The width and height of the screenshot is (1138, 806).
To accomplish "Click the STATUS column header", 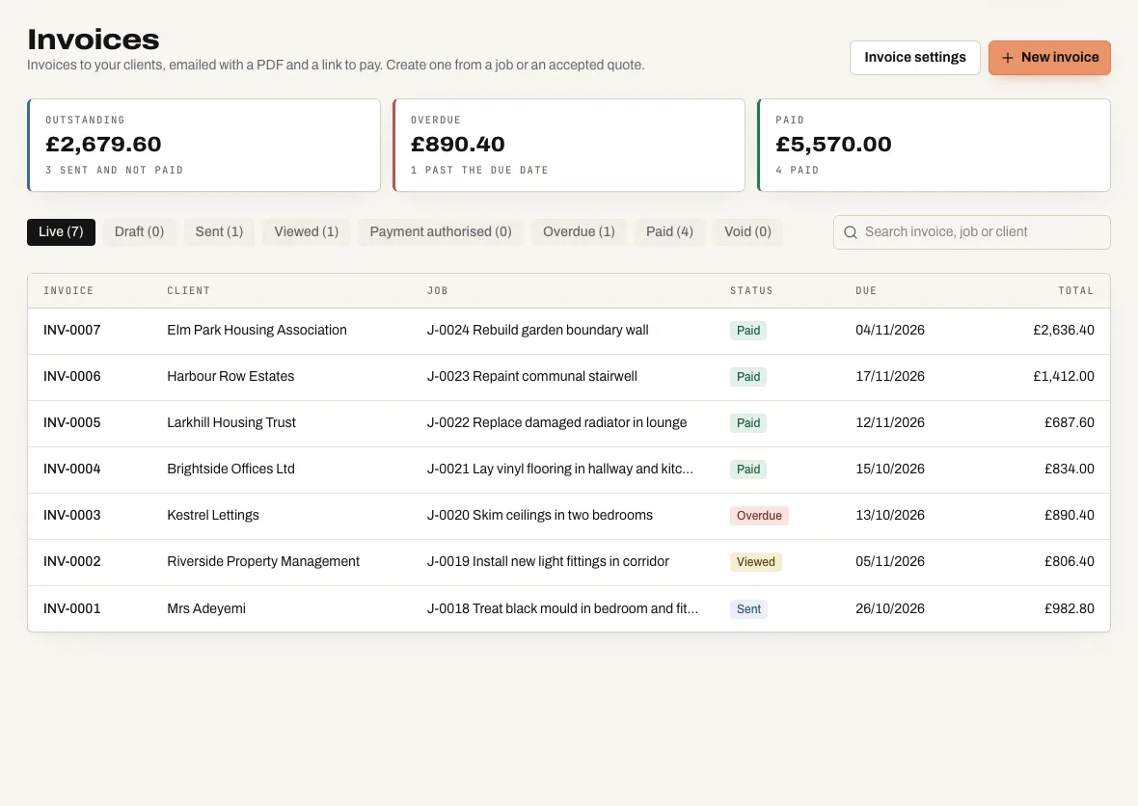I will coord(751,291).
